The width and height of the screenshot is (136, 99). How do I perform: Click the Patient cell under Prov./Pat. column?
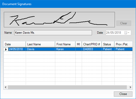124,49
